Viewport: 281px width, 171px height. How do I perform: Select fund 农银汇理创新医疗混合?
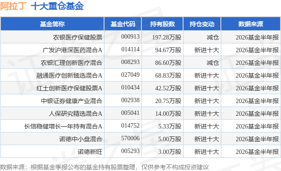click(x=72, y=63)
